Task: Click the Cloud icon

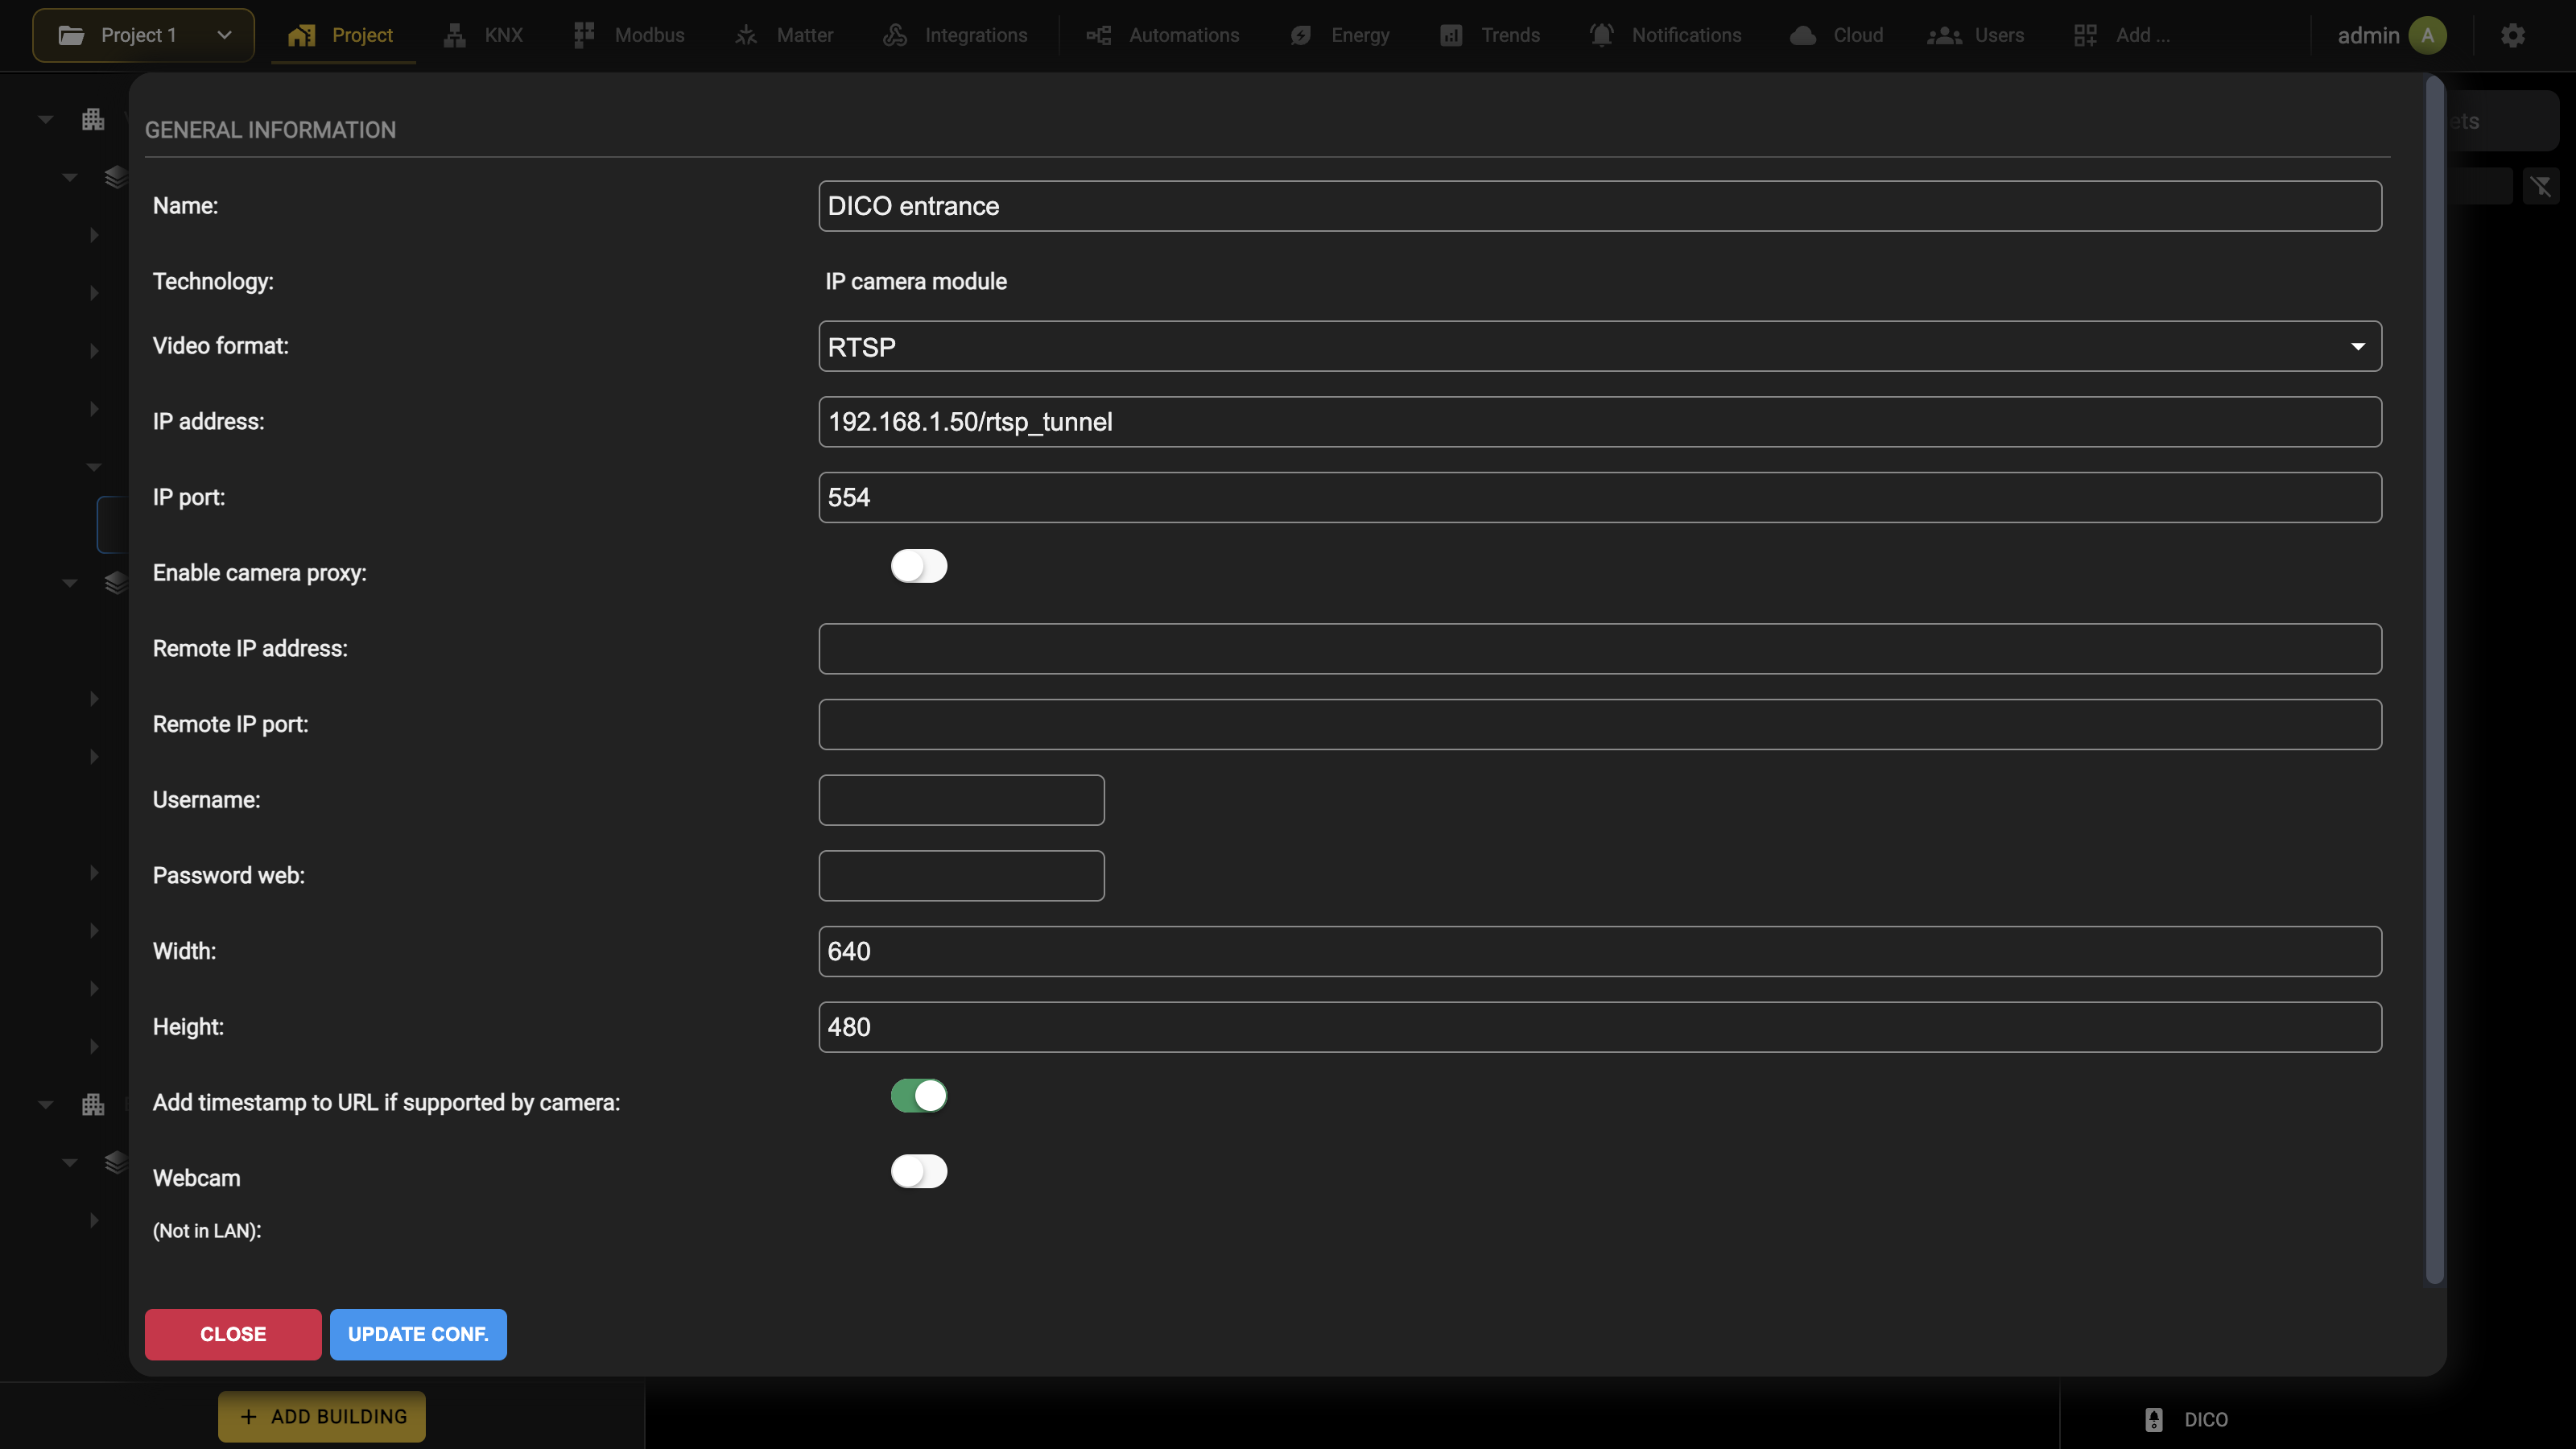Action: click(x=1803, y=35)
